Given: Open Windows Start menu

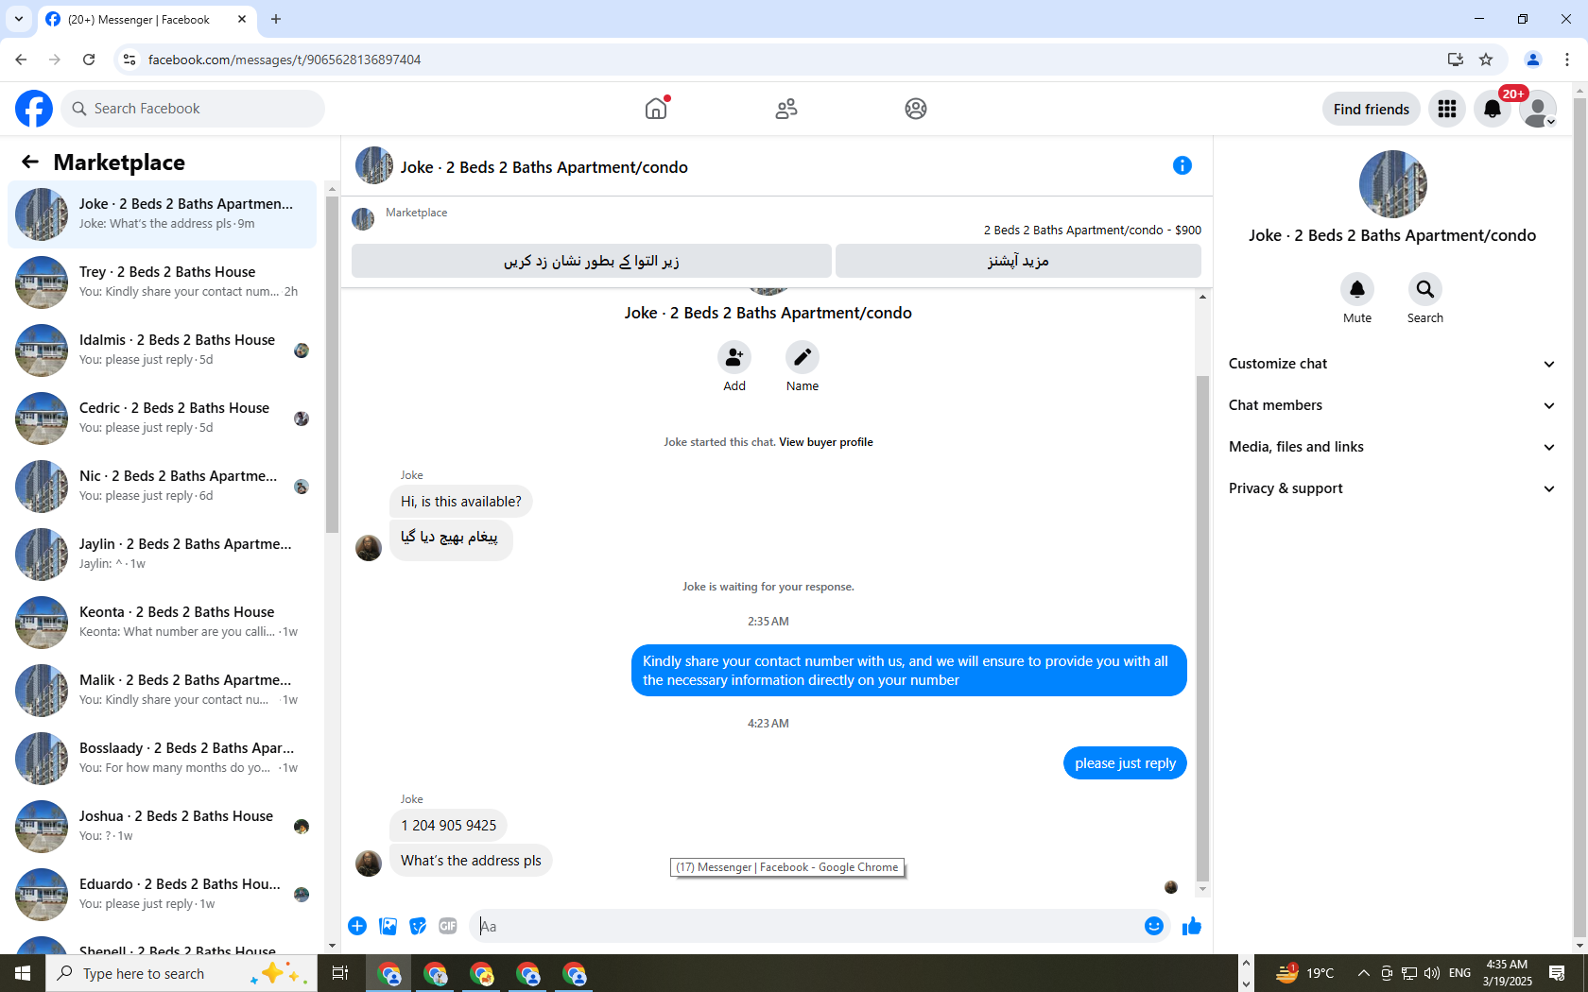Looking at the screenshot, I should [x=23, y=973].
